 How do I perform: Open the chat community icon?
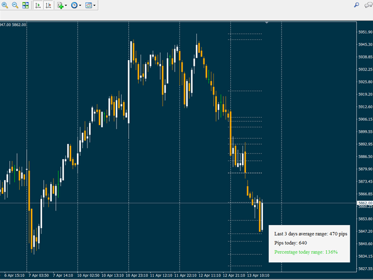click(368, 5)
